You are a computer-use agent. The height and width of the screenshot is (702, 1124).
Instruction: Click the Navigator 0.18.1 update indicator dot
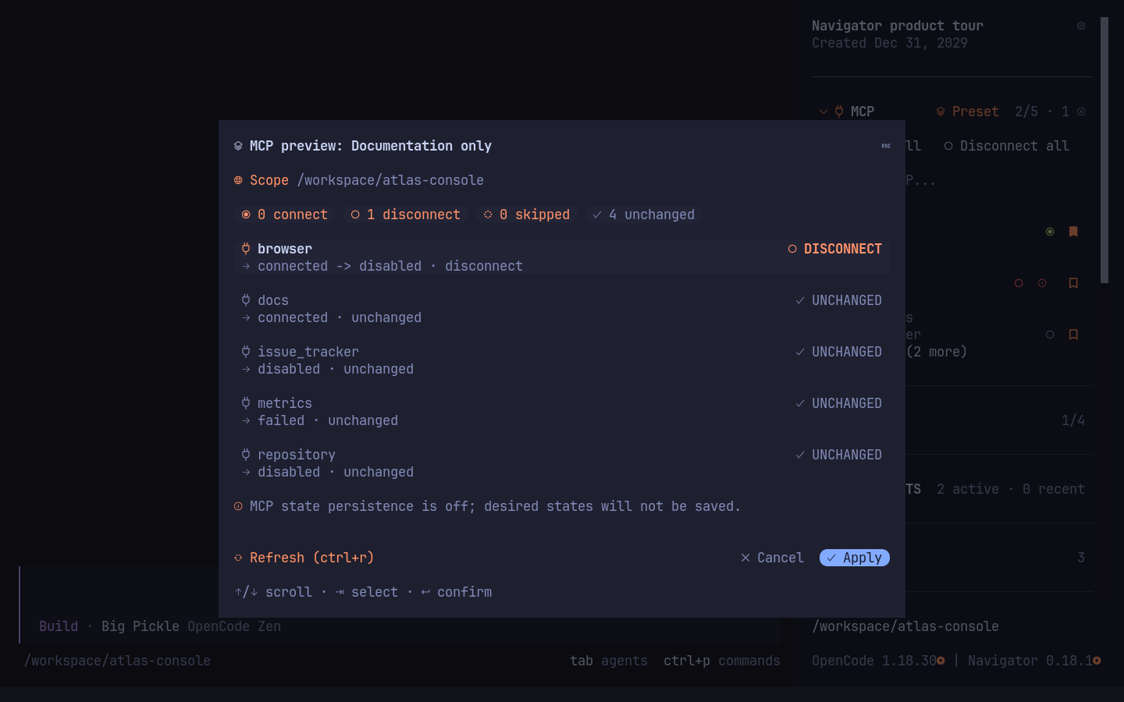1097,661
